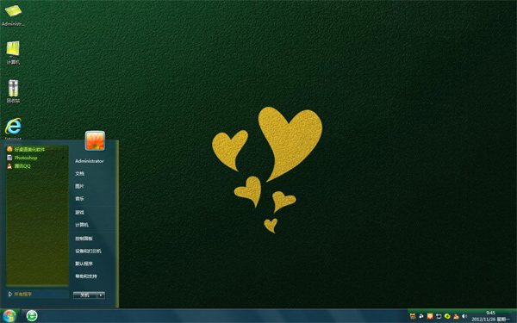This screenshot has width=517, height=323.
Task: Open 音乐 in the Start menu
Action: (x=79, y=199)
